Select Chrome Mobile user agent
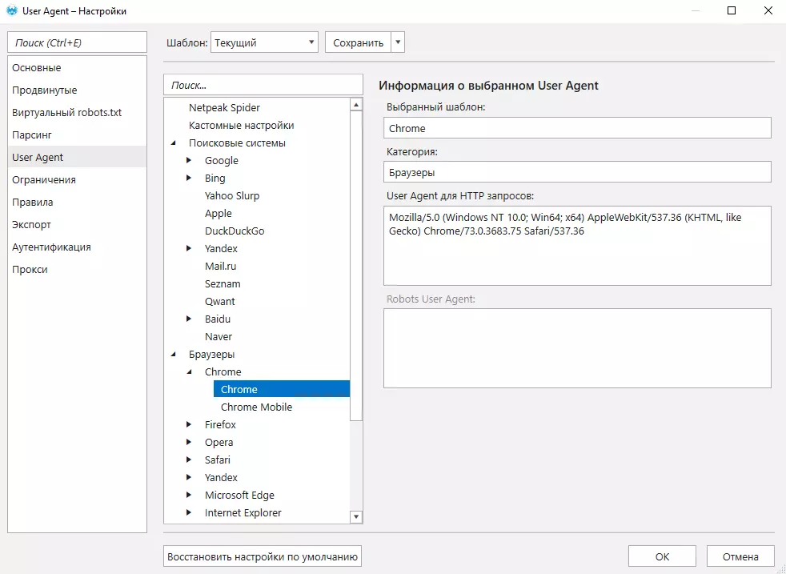The image size is (786, 574). 257,407
